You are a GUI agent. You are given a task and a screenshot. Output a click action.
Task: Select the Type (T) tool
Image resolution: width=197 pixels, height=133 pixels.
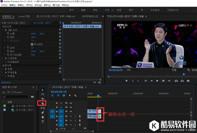43,122
